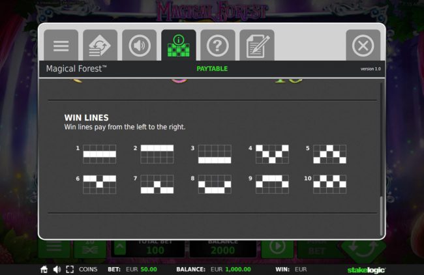Screen dimensions: 424x275
Task: Click the home icon in bottom bar
Action: [44, 269]
